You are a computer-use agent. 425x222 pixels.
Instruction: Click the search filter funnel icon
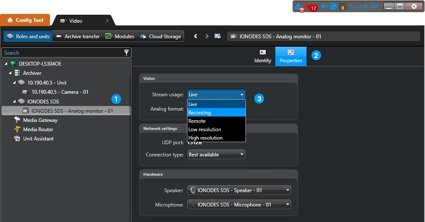126,53
